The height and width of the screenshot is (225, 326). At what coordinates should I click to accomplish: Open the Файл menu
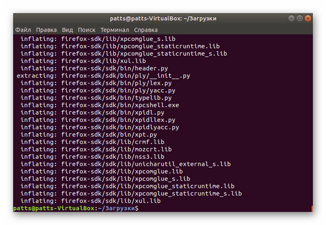23,30
